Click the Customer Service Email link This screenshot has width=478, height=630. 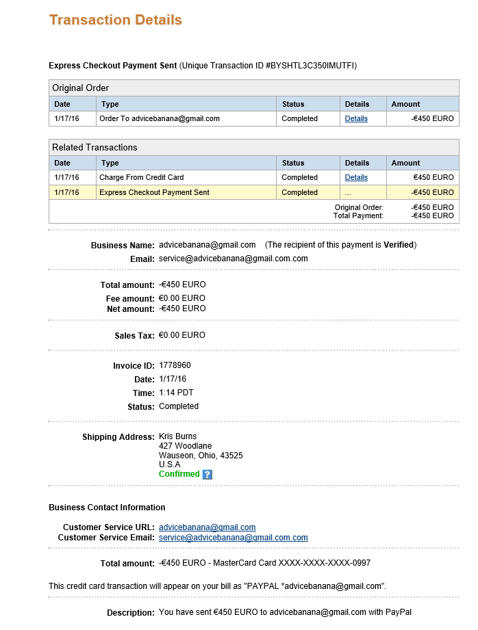[233, 538]
